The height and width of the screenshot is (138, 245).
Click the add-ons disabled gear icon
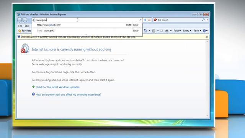coord(25,48)
